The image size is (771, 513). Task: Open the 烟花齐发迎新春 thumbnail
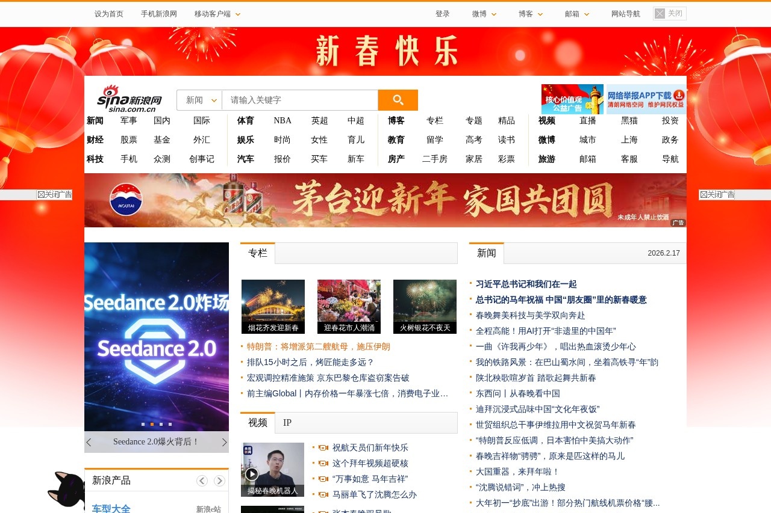pyautogui.click(x=273, y=307)
